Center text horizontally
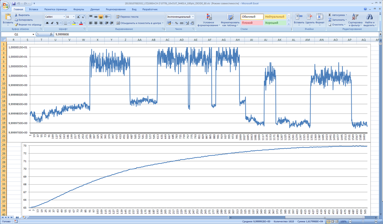383x224 pixels. point(96,23)
